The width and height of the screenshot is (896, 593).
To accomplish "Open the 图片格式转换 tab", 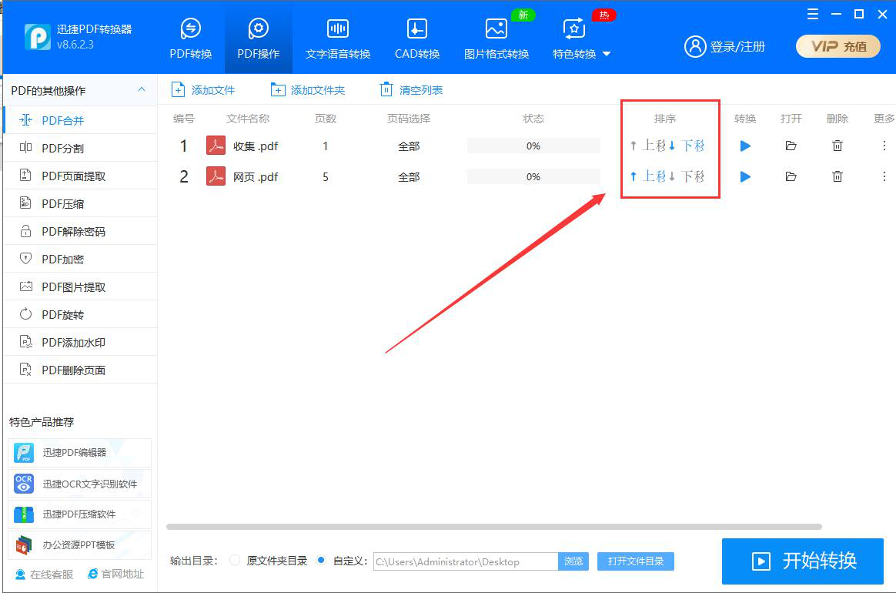I will tap(496, 39).
